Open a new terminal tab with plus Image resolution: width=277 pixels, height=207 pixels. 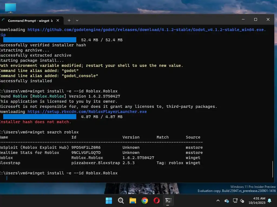click(69, 20)
